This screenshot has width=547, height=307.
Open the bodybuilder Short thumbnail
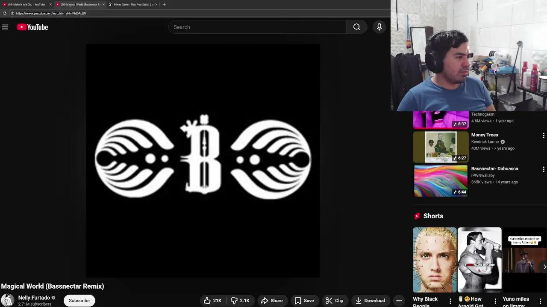[479, 260]
